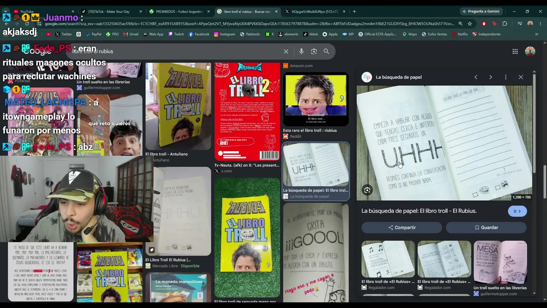Search by image with Google Lens camera
Image resolution: width=547 pixels, height=308 pixels.
pyautogui.click(x=314, y=51)
